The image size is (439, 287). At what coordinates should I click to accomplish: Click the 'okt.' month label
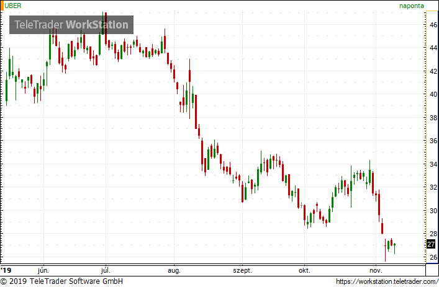pos(304,270)
